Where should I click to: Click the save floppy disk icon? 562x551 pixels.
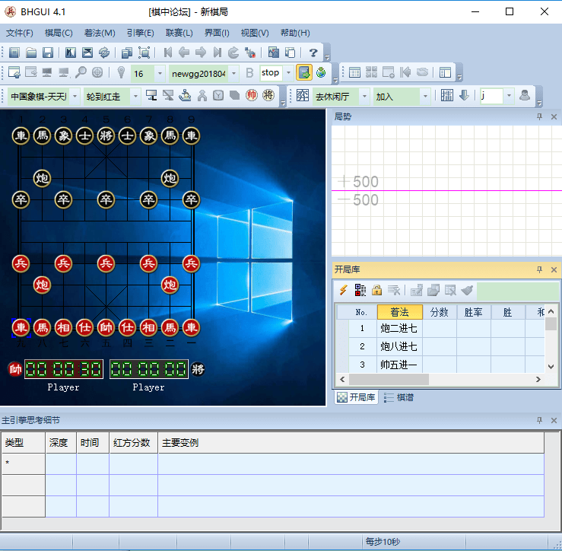point(48,53)
